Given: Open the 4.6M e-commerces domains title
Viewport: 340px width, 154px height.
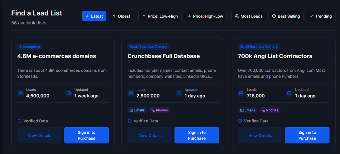Looking at the screenshot, I should click(x=56, y=56).
